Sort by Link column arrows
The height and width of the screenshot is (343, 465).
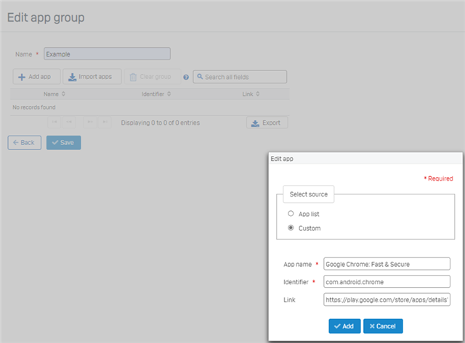[x=256, y=94]
